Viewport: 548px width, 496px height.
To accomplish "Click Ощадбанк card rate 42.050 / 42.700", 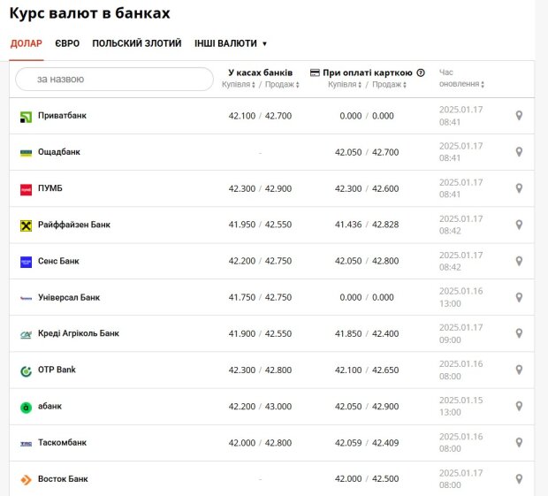I will click(x=367, y=152).
